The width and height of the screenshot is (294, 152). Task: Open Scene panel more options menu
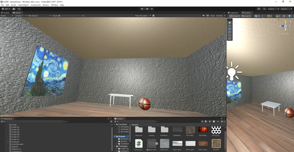point(292,13)
